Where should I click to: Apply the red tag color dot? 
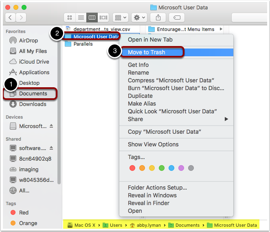coord(132,168)
